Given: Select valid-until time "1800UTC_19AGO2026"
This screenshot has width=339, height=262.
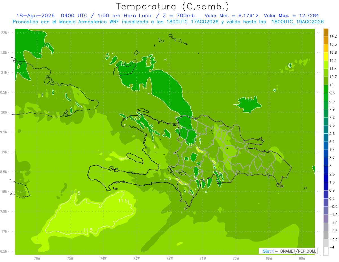Looking at the screenshot, I should (x=297, y=22).
